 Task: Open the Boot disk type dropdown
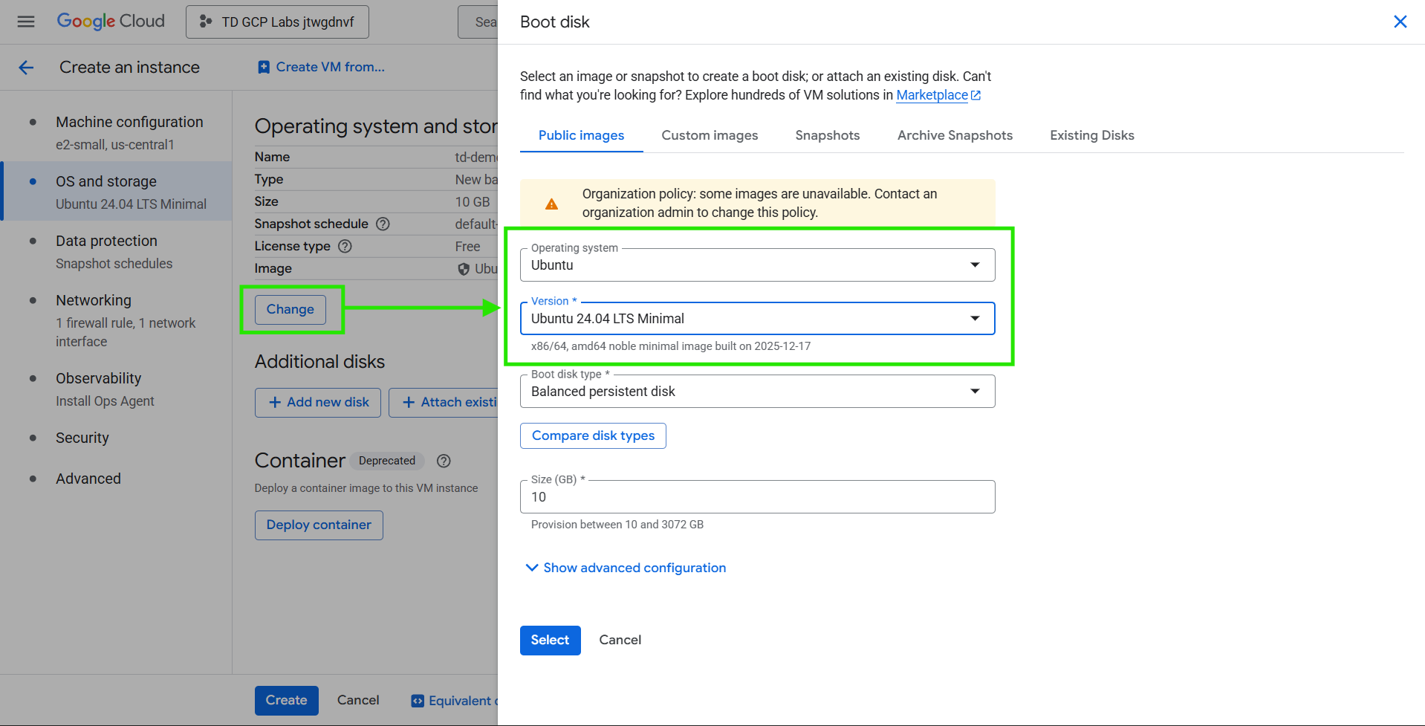coord(756,392)
